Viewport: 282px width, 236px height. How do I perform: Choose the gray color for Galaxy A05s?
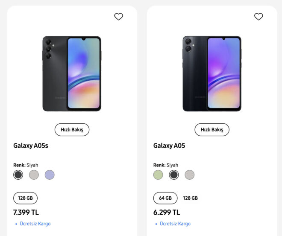coord(34,175)
